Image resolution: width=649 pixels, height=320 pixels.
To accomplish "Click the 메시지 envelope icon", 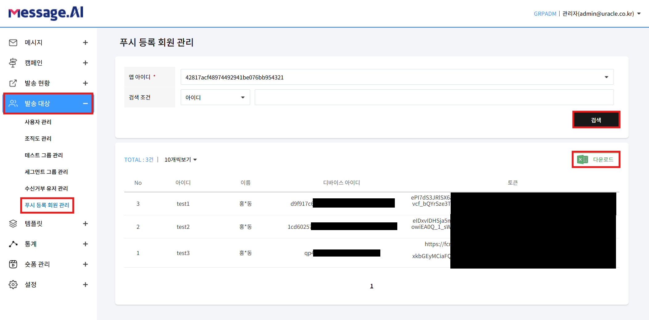I will pos(13,43).
